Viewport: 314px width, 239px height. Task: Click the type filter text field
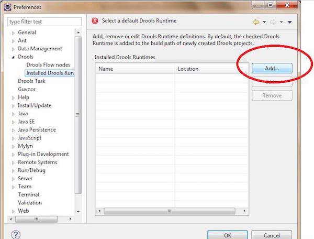pyautogui.click(x=44, y=21)
